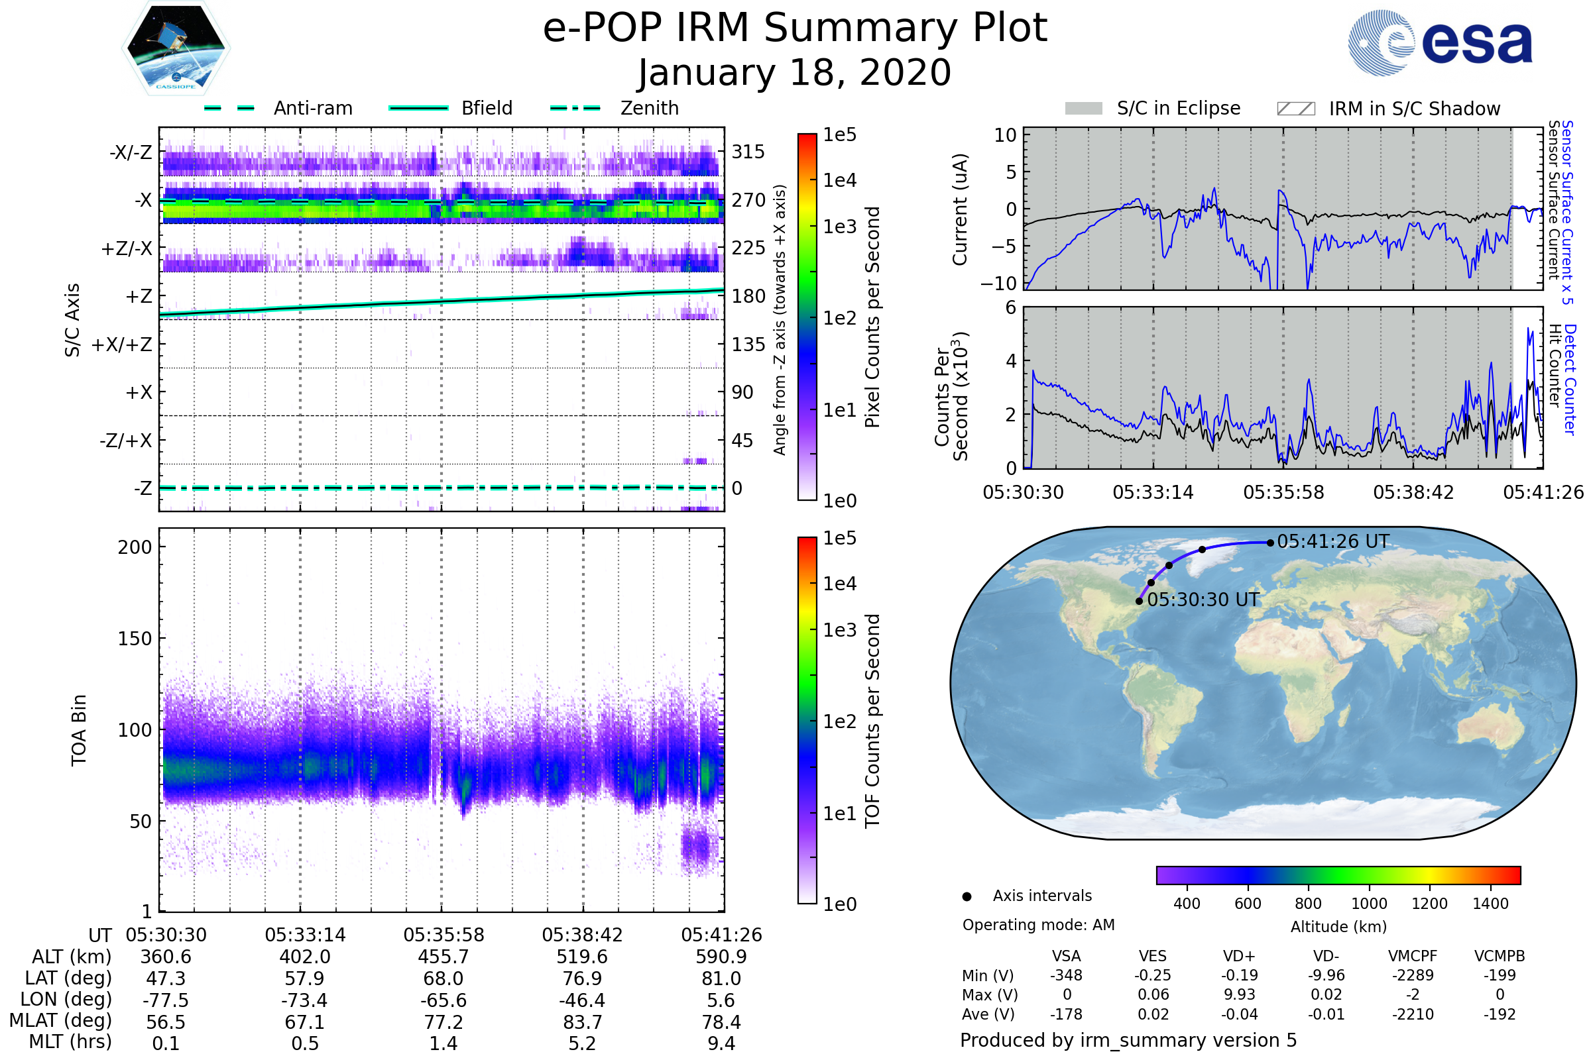Click the IRM in S/C Shadow hatched patch
Image resolution: width=1591 pixels, height=1060 pixels.
pos(1295,109)
